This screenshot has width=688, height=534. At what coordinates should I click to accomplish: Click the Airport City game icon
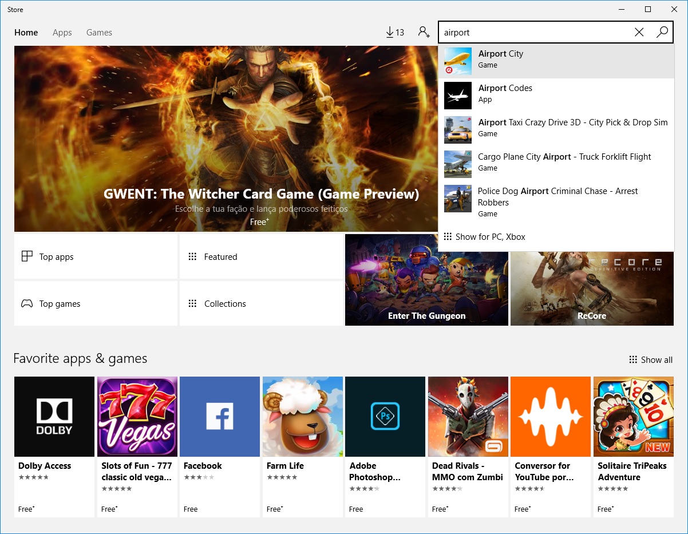tap(458, 61)
